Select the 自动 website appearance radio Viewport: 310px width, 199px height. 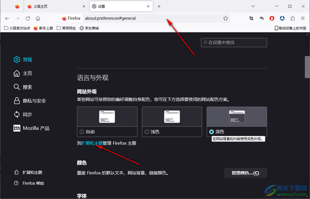(x=82, y=132)
